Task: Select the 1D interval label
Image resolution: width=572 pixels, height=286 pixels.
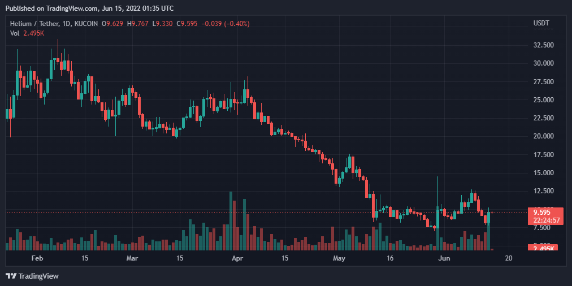Action: click(x=65, y=24)
